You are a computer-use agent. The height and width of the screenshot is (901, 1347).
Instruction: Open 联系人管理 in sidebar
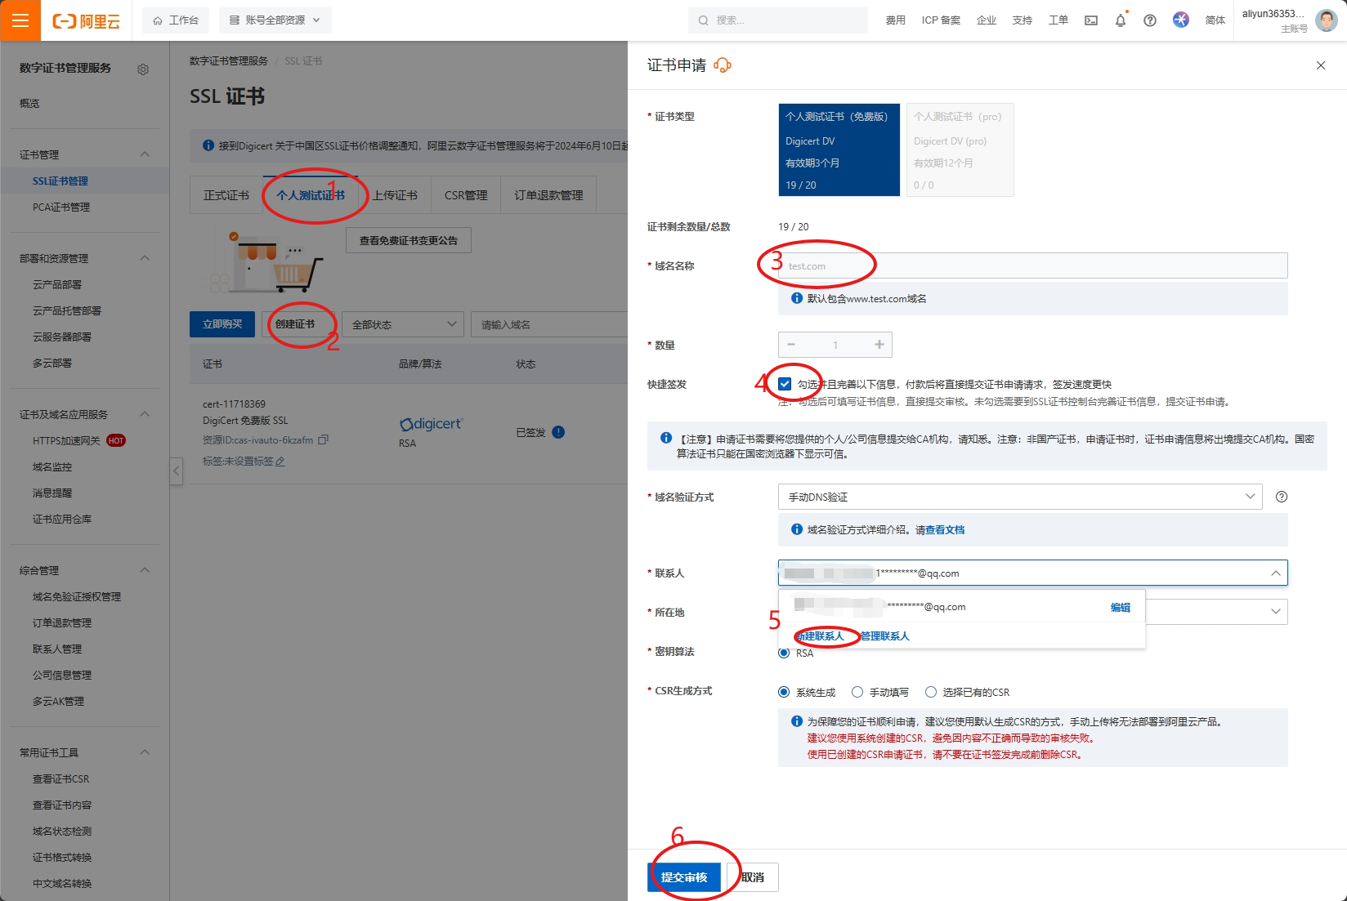tap(57, 649)
